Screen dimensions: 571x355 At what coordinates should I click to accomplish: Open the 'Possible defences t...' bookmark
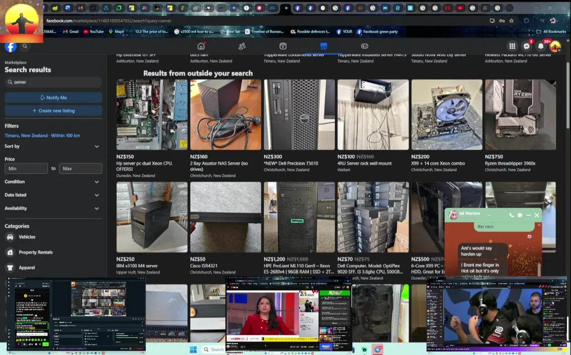point(310,32)
